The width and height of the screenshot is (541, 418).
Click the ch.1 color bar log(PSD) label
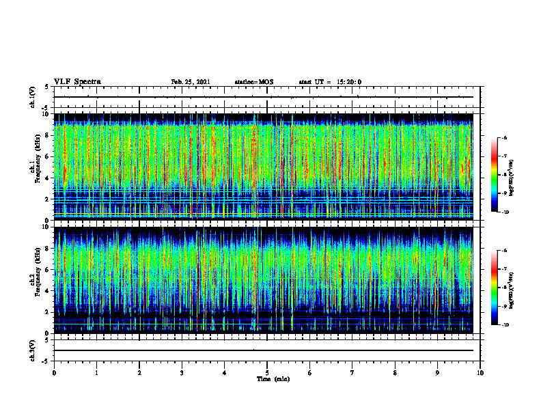pyautogui.click(x=512, y=178)
